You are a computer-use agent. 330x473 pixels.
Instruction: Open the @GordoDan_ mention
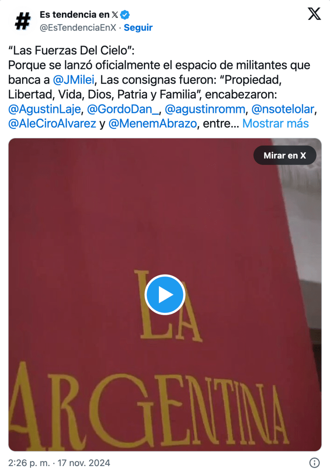pyautogui.click(x=123, y=109)
